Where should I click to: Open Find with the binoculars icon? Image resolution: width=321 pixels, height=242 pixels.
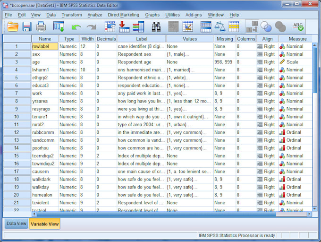click(x=156, y=26)
